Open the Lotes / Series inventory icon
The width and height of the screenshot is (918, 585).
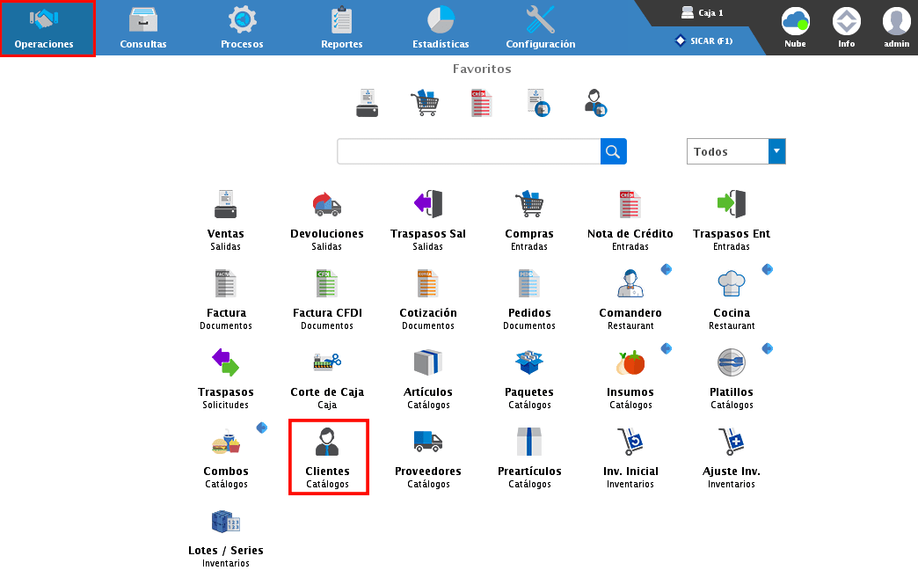226,523
